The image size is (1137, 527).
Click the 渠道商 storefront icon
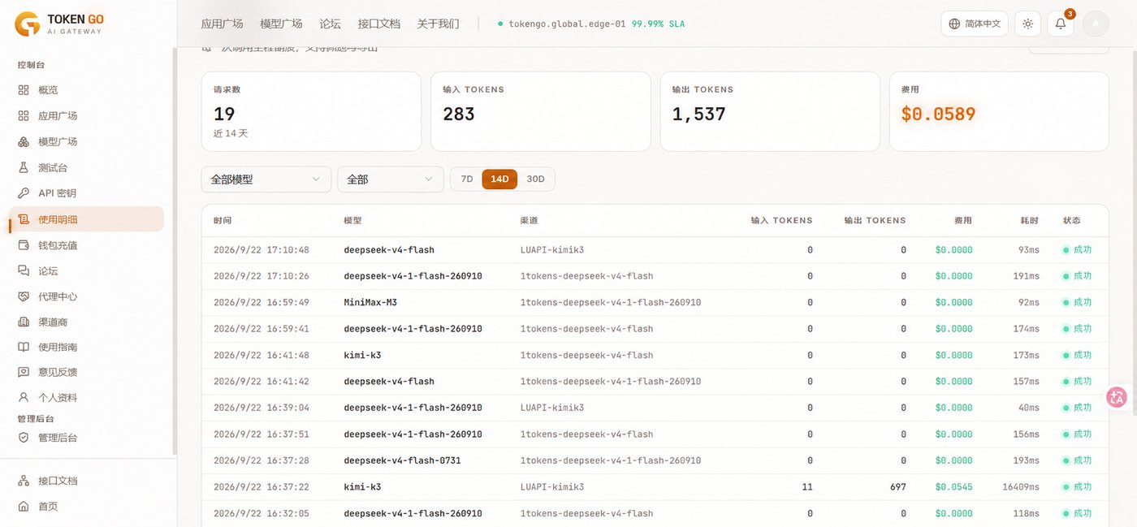[24, 322]
